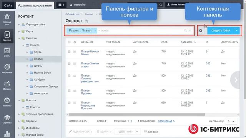Open the Создать товар dropdown arrow

[237, 31]
